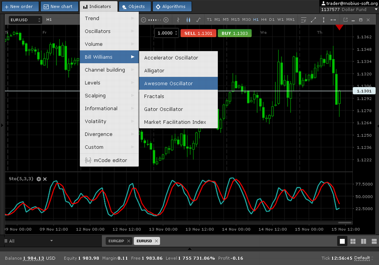Open the All filter dropdown
Image resolution: width=379 pixels, height=265 pixels.
click(29, 241)
